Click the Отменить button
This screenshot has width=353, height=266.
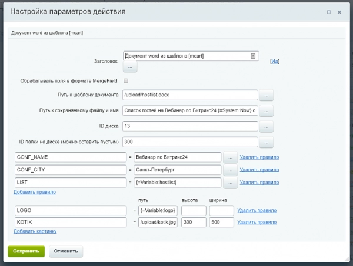(66, 251)
